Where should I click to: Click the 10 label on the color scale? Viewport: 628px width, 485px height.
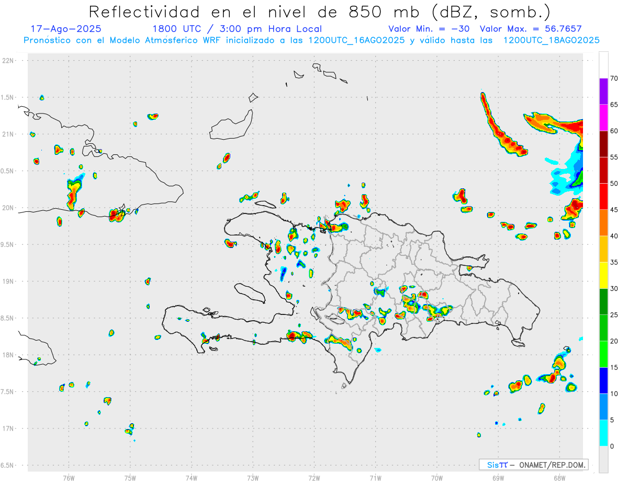pyautogui.click(x=614, y=394)
